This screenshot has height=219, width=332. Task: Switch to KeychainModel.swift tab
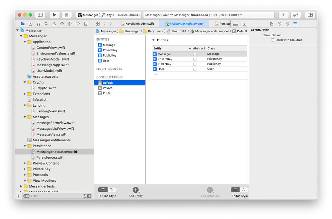pyautogui.click(x=138, y=24)
